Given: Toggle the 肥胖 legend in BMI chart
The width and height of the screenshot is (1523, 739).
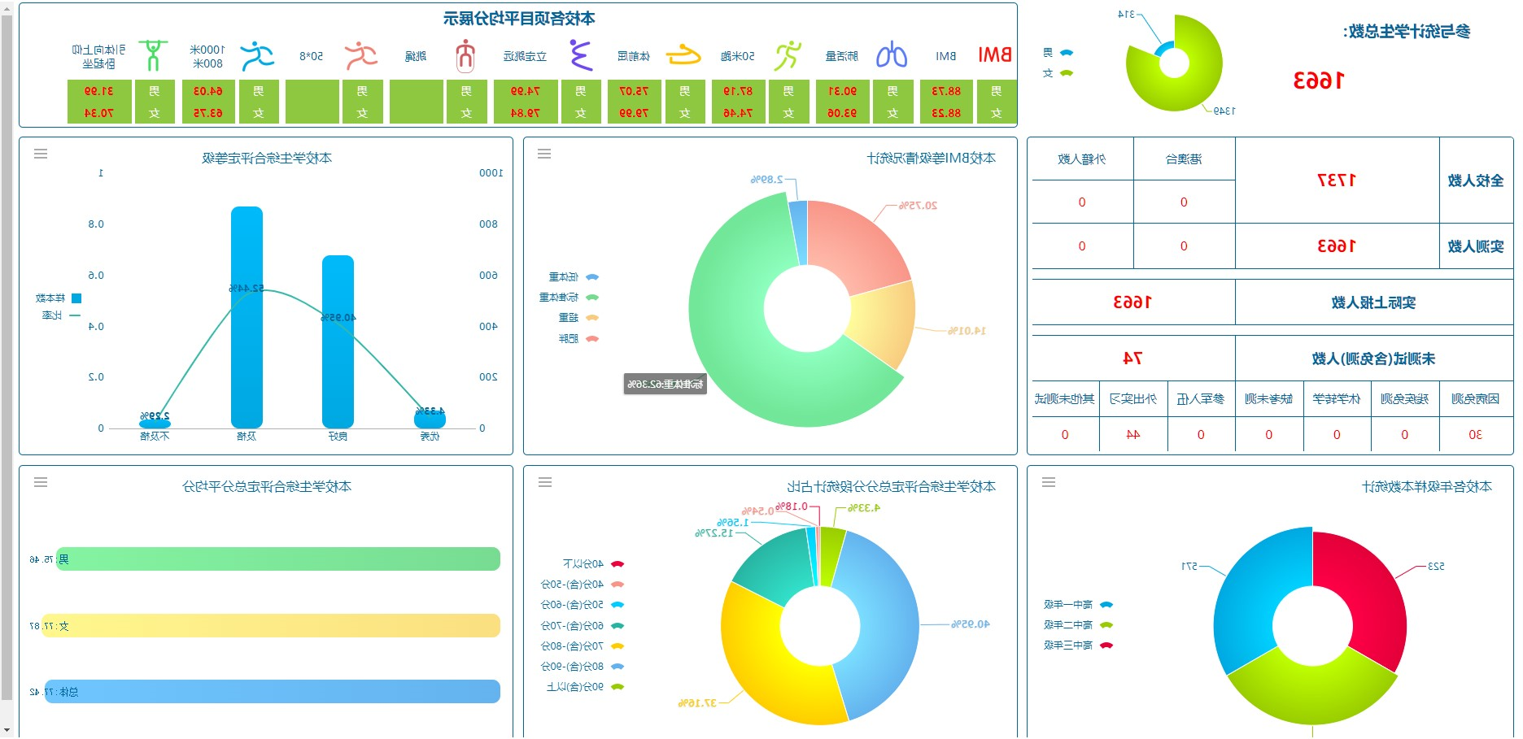Looking at the screenshot, I should pos(578,338).
